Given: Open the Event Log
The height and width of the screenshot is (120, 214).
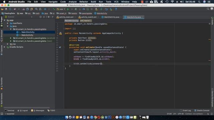Looking at the screenshot, I should click(x=185, y=110).
